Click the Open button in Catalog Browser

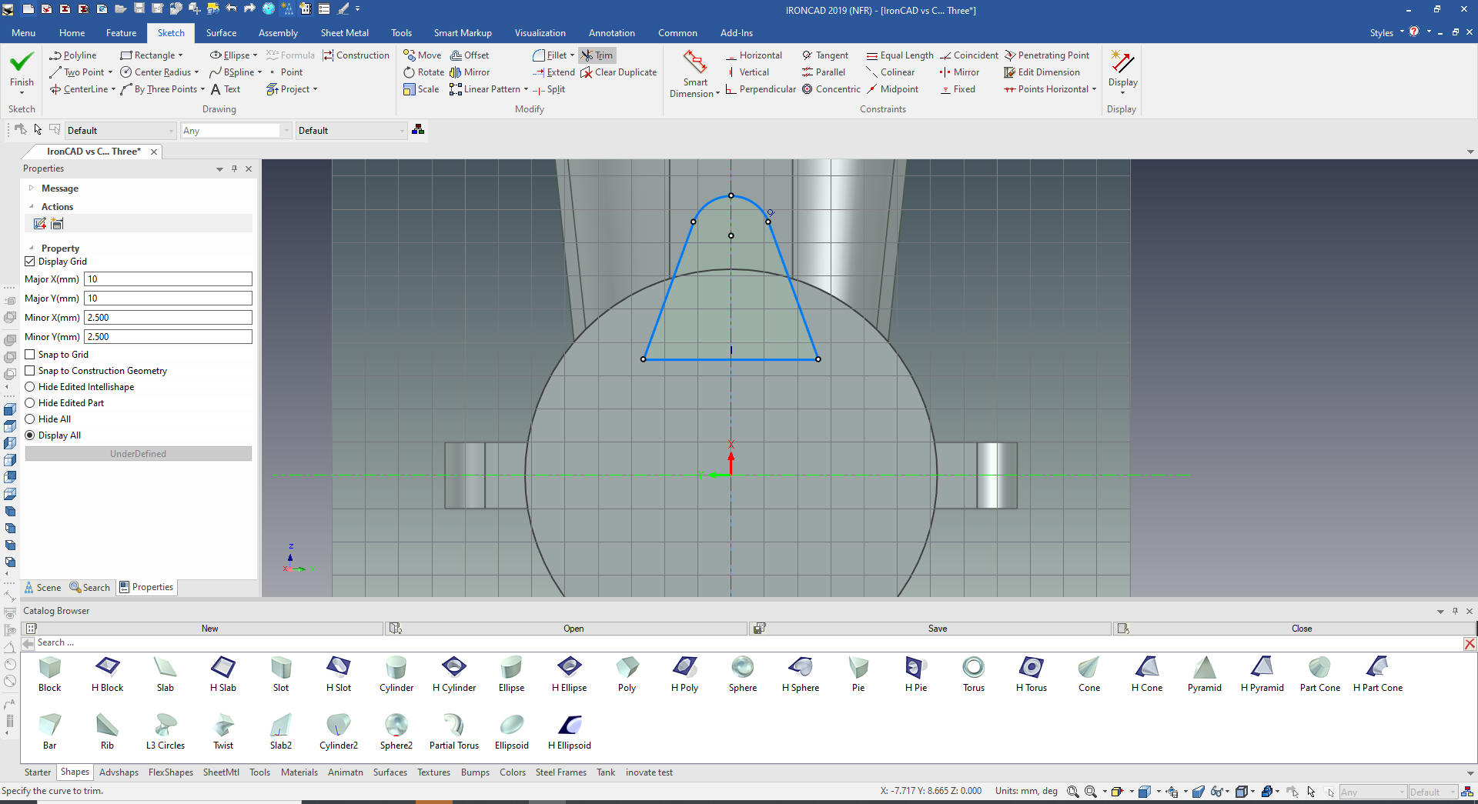click(573, 629)
